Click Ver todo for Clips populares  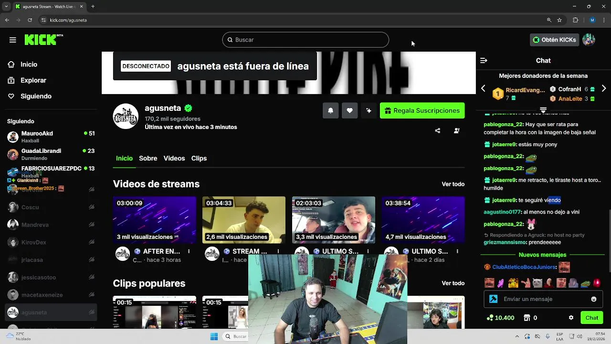pyautogui.click(x=453, y=283)
